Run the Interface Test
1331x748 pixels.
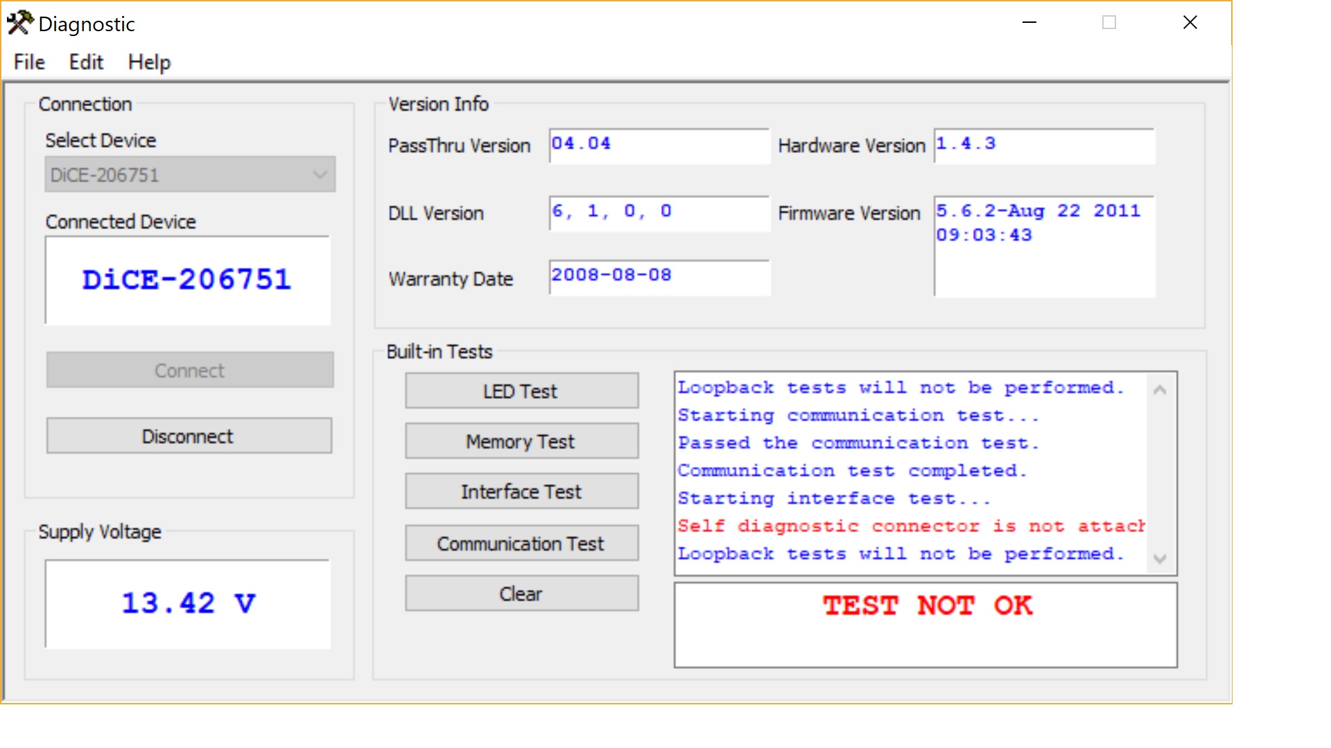(521, 492)
